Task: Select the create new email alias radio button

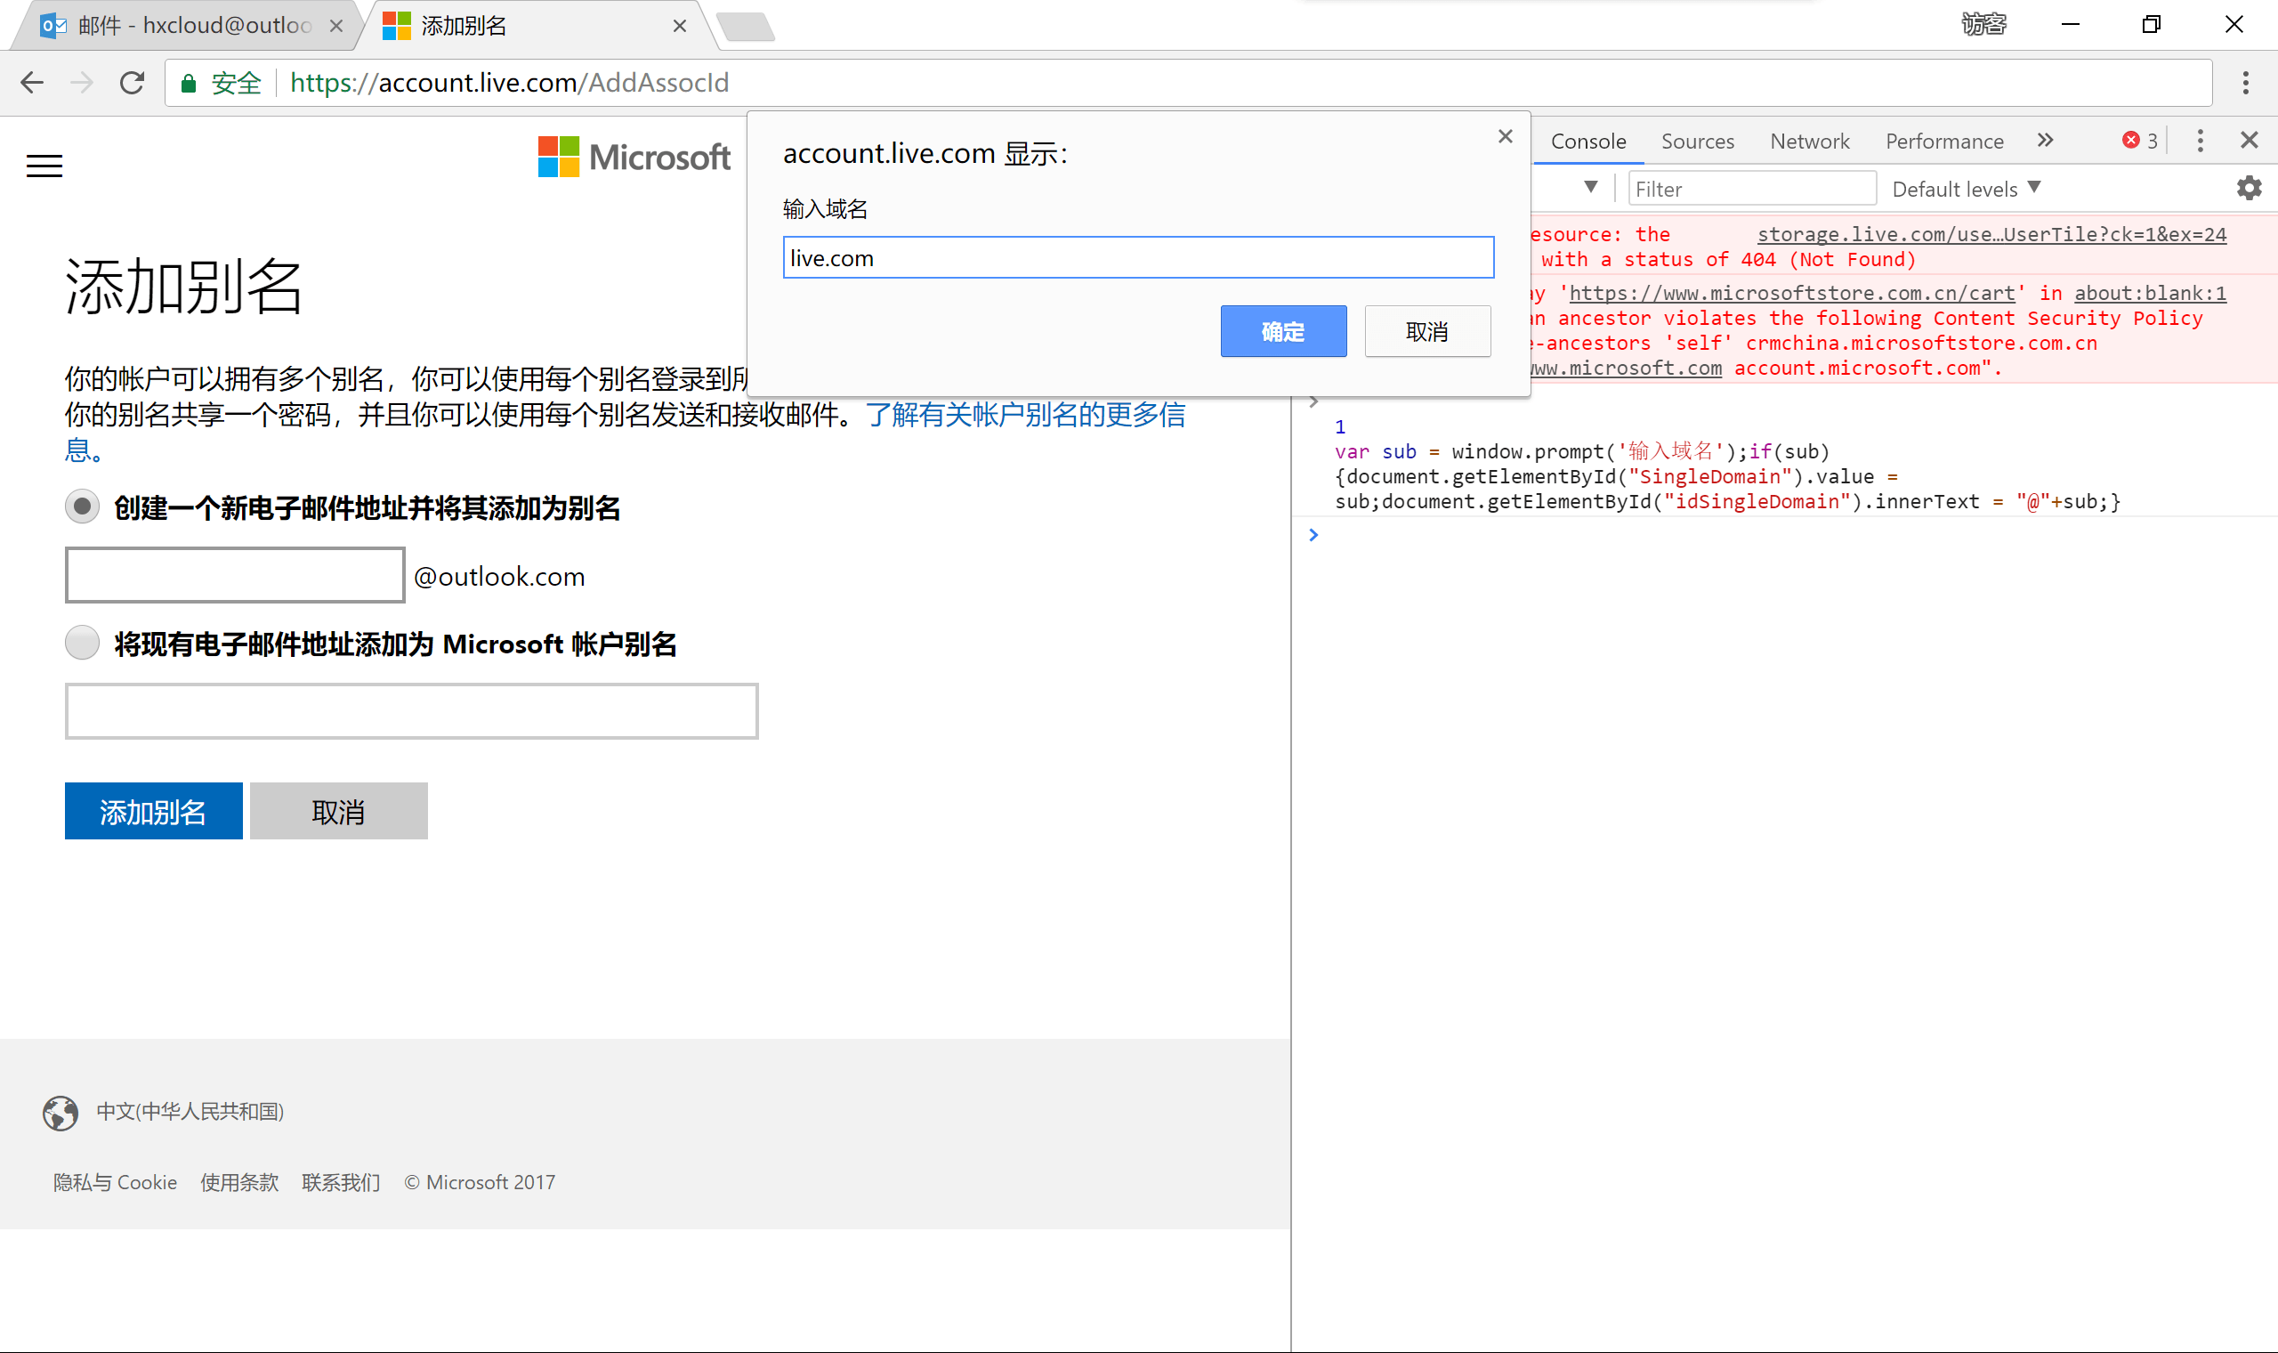Action: [82, 506]
